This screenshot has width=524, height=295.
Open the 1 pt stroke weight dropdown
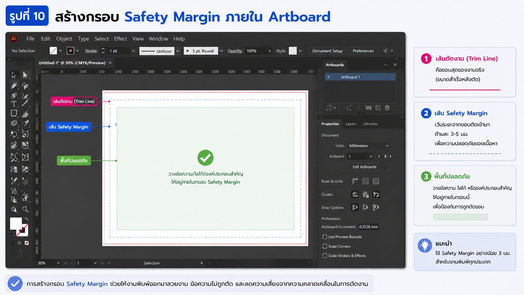[x=134, y=51]
